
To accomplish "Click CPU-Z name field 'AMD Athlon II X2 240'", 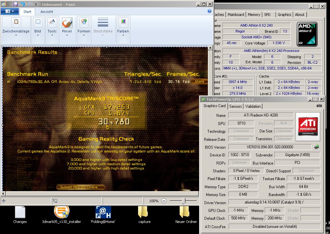I will pyautogui.click(x=256, y=25).
